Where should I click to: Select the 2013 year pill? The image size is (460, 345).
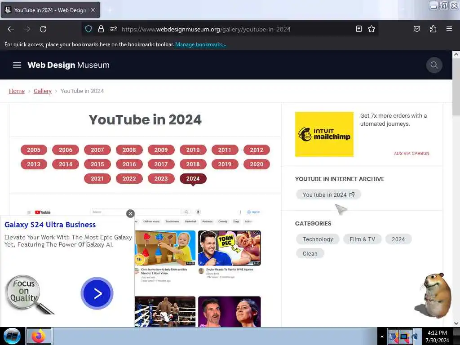coord(34,164)
